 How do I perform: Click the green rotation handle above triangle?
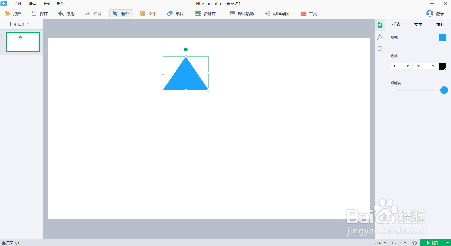tap(186, 49)
